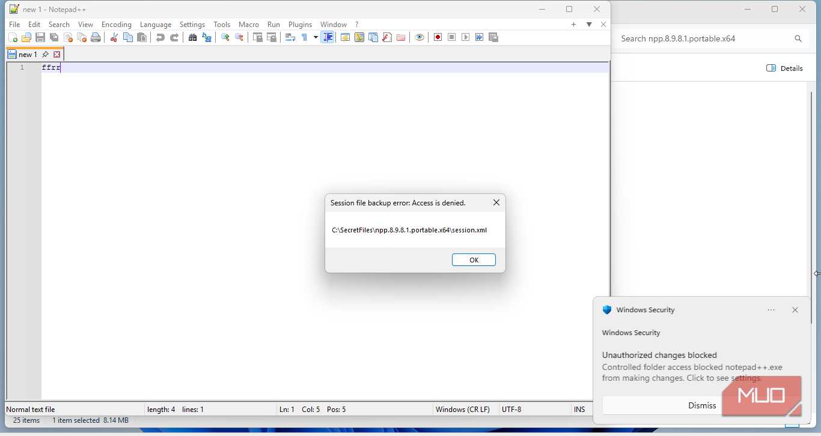Redo the edit using the toolbar
This screenshot has height=436, width=821.
174,37
